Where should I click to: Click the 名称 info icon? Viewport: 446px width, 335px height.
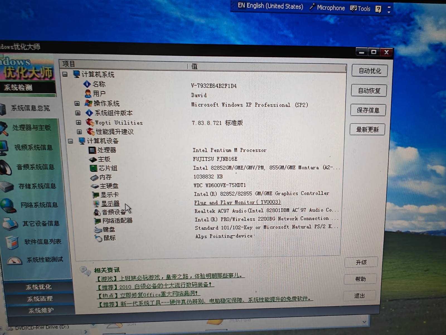87,84
